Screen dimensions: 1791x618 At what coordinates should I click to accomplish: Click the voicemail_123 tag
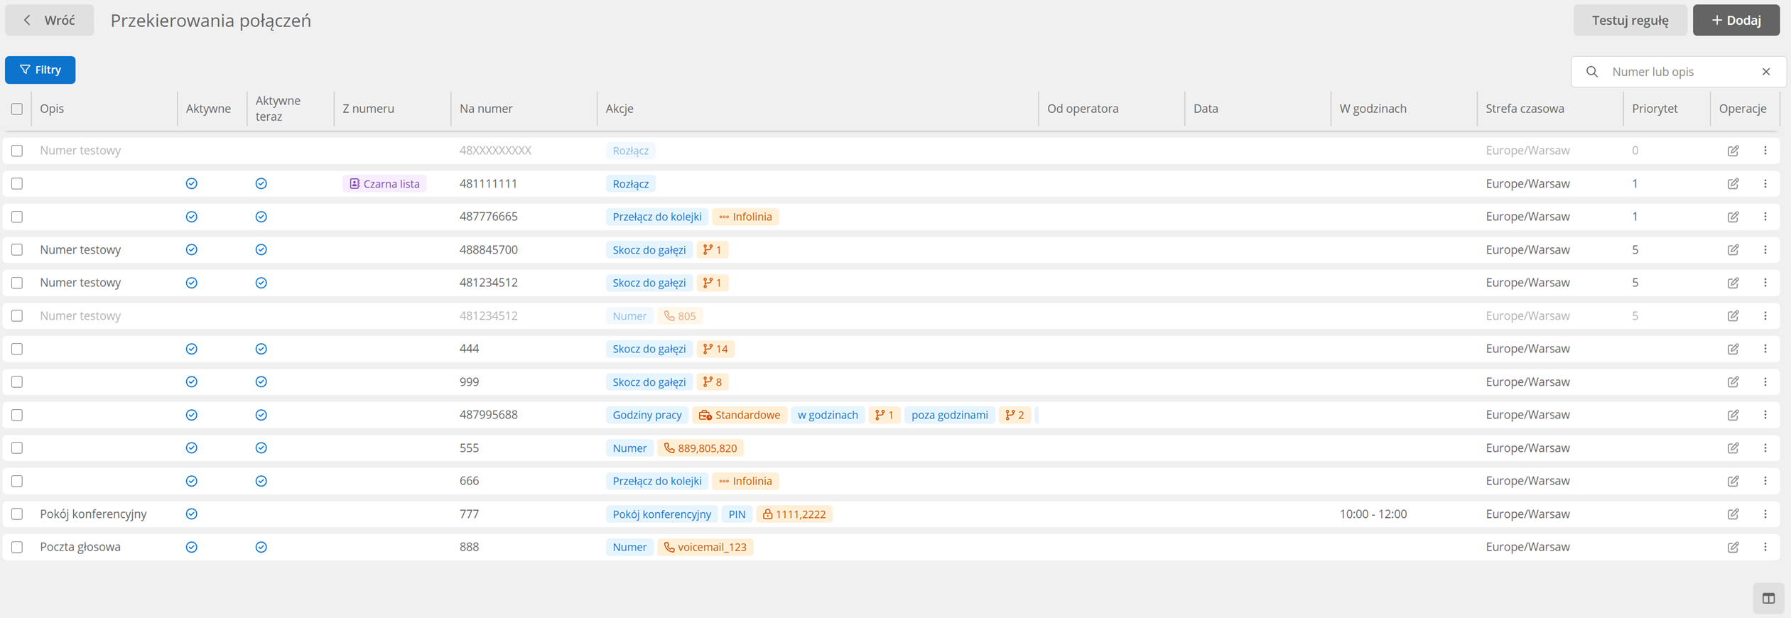pyautogui.click(x=705, y=547)
